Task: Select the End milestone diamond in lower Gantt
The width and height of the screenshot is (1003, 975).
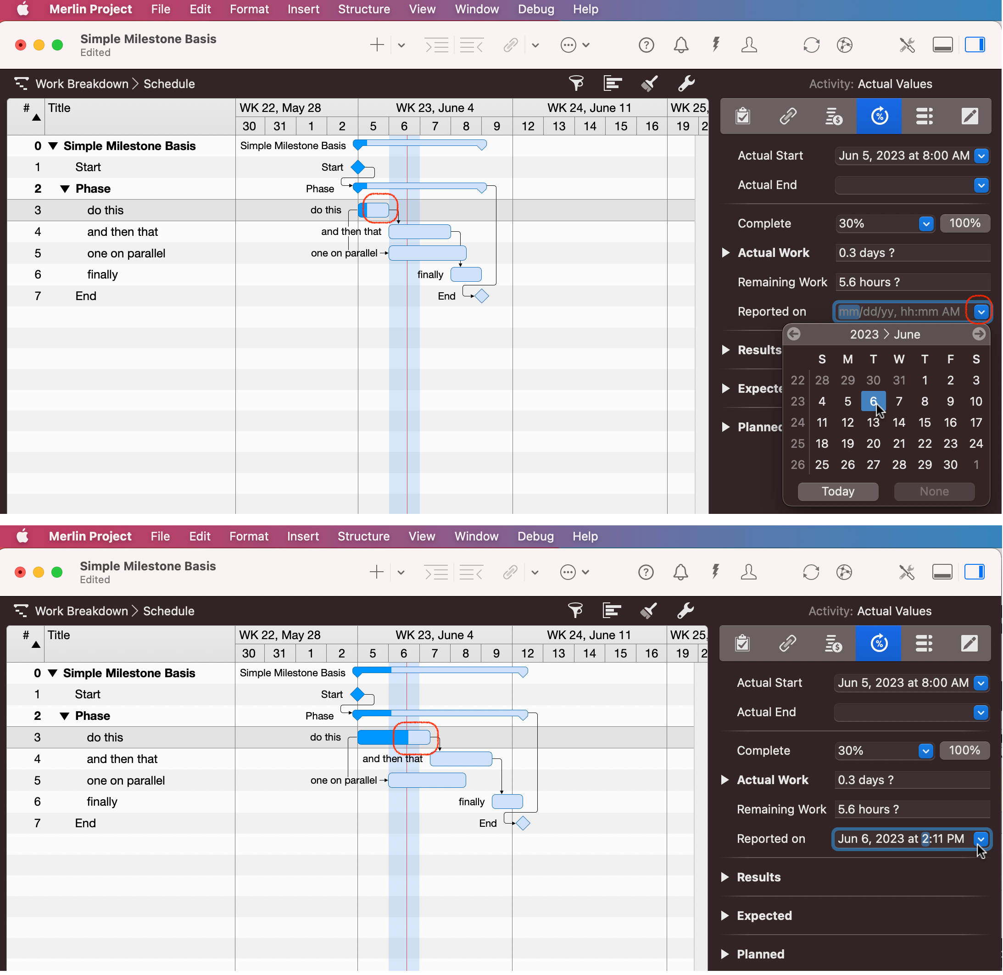Action: 523,824
